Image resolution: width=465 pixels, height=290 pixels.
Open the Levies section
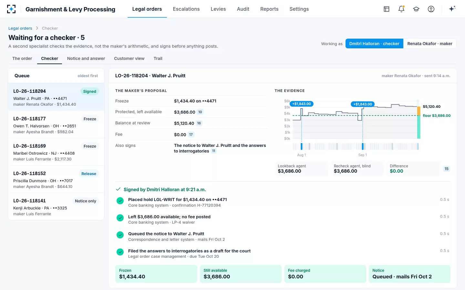pos(218,9)
